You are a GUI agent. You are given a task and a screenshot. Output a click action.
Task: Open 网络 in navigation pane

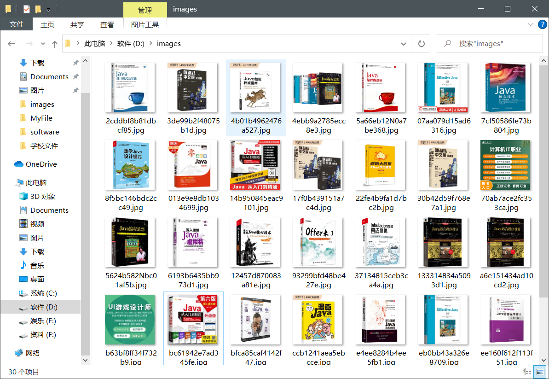pyautogui.click(x=27, y=353)
